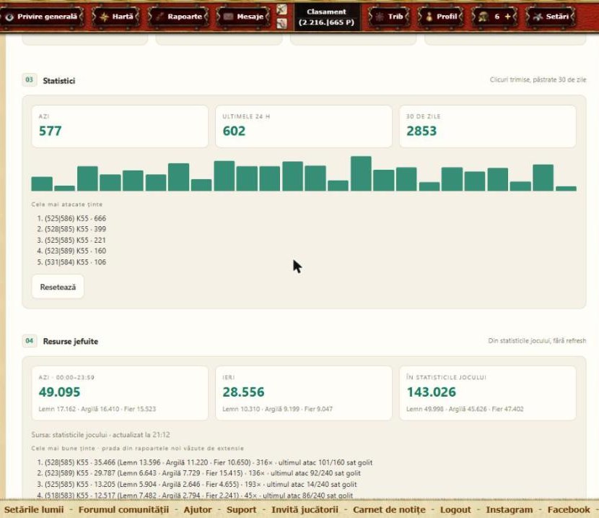Screen dimensions: 599x518
Task: Click the ULTIMELE 24 H value 602
Action: 234,131
